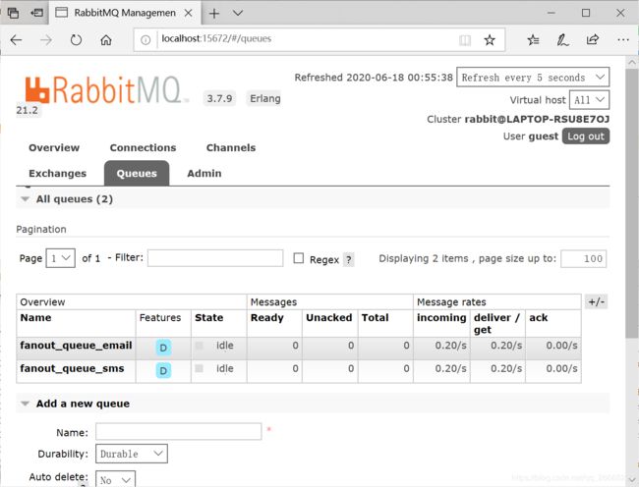The width and height of the screenshot is (639, 487).
Task: Open the Page number dropdown
Action: pos(61,258)
